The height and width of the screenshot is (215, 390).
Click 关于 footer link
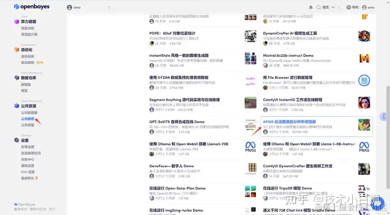(x=52, y=209)
